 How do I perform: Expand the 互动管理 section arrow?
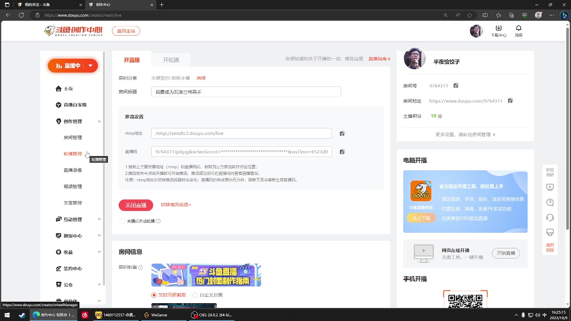(x=99, y=219)
